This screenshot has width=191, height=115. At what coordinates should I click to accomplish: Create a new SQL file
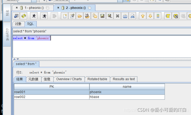coord(65,16)
